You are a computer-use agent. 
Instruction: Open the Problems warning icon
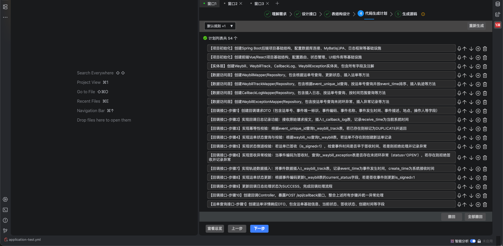[5, 220]
